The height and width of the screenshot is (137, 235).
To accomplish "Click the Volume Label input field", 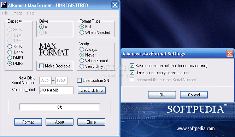I will tap(56, 90).
